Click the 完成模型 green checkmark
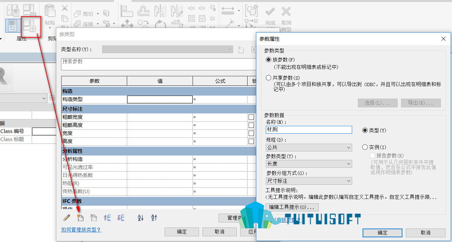 270,11
